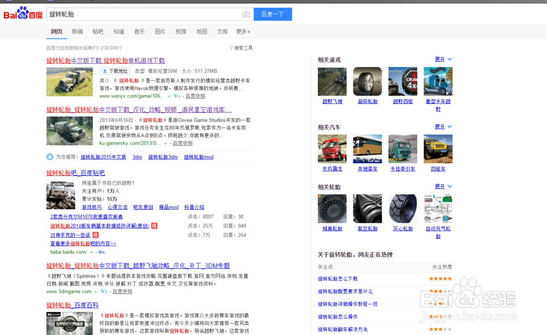Expand the 相关汽车 section with 展开
This screenshot has height=335, width=547.
pyautogui.click(x=443, y=127)
